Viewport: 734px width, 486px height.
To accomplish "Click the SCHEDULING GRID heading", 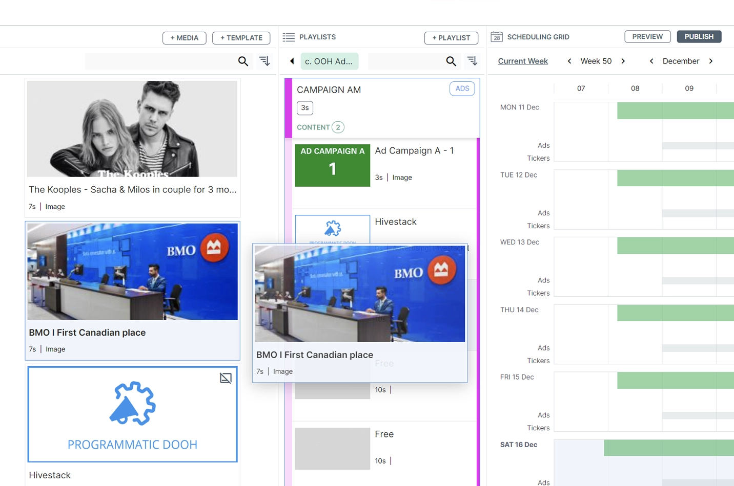I will click(538, 37).
